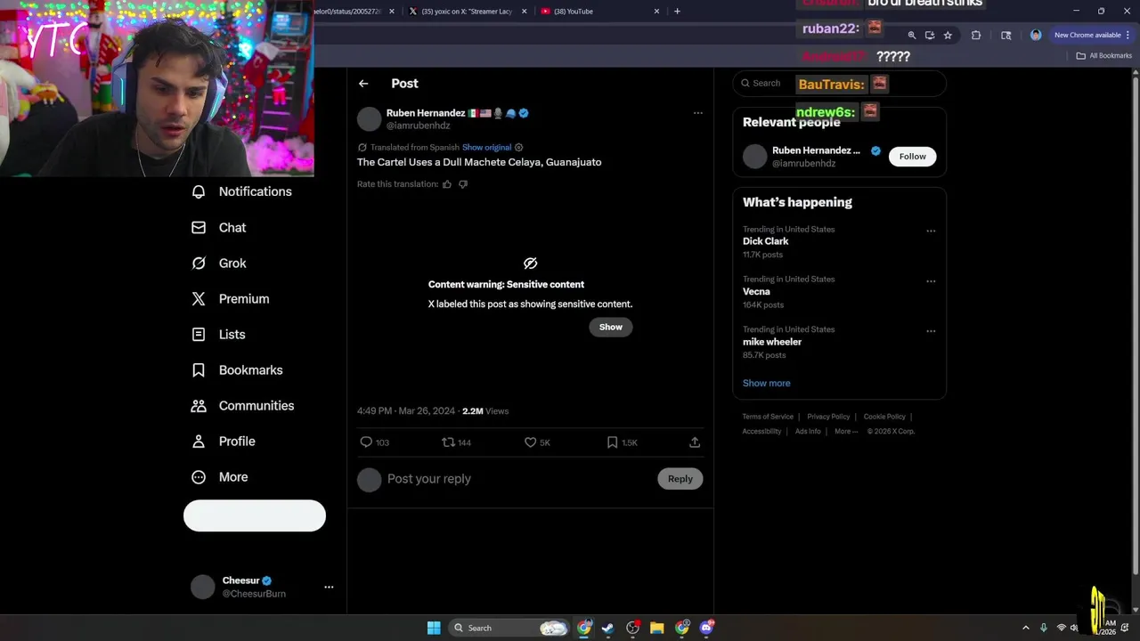
Task: Switch to the yoxic on X tab
Action: 468,12
